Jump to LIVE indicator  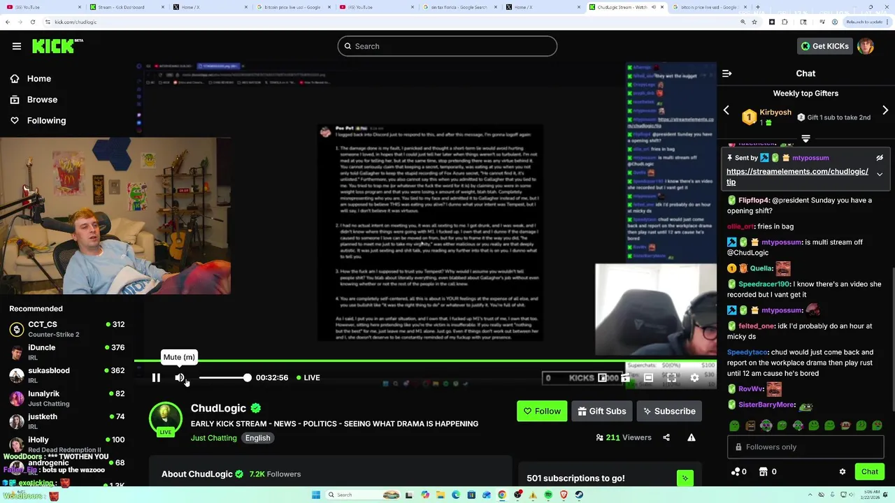308,378
